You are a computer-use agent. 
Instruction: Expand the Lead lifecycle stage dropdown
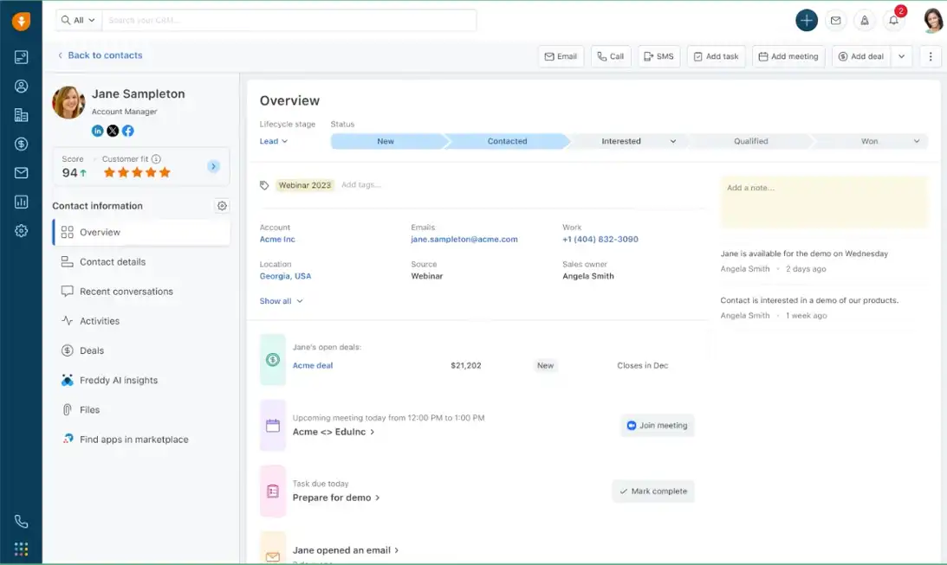click(x=274, y=141)
